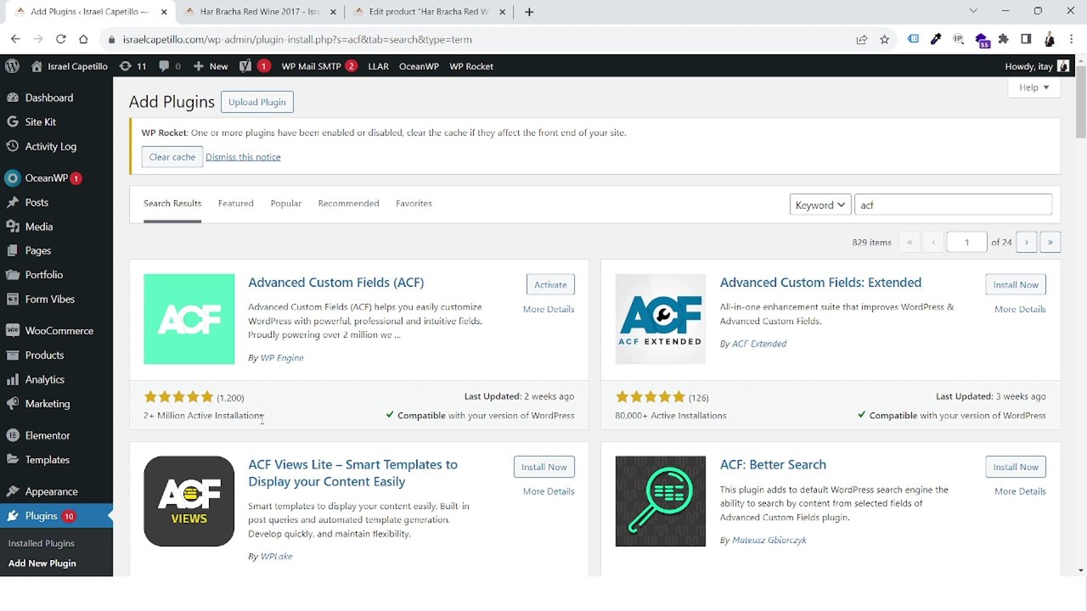Switch to Popular plugins tab
The image size is (1087, 611).
[x=286, y=204]
